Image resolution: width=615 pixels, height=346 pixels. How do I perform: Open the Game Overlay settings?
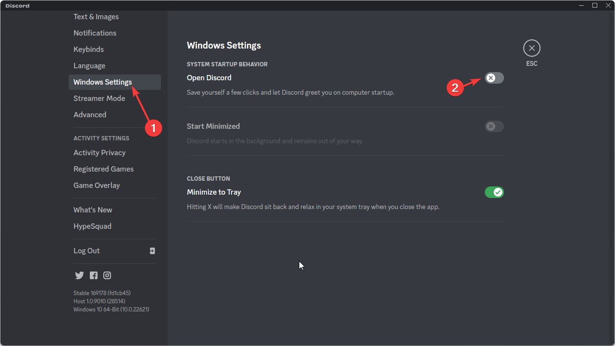(97, 185)
